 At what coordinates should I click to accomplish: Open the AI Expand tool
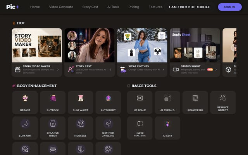click(x=167, y=102)
